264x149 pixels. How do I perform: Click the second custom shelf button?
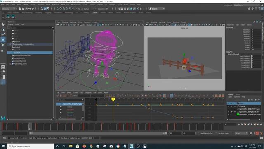pyautogui.click(x=13, y=17)
